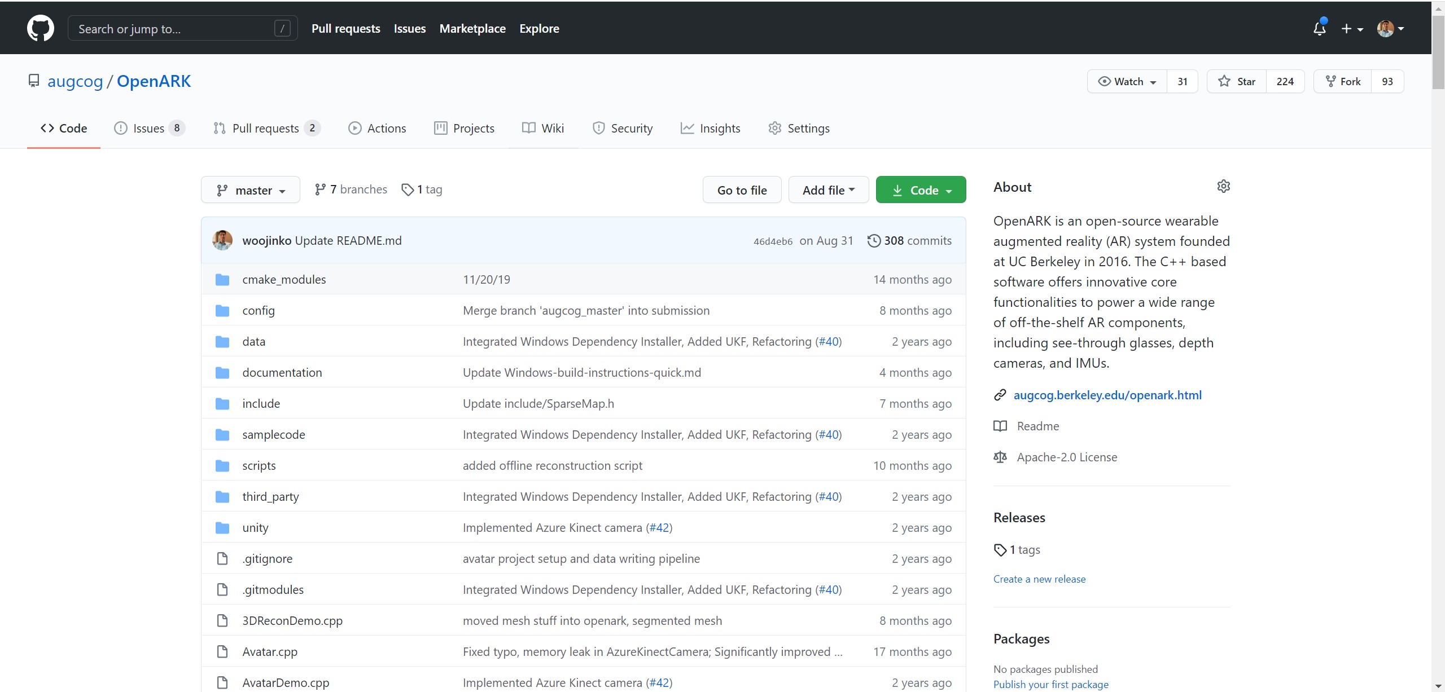Click the releases tag icon
This screenshot has width=1445, height=692.
[x=1000, y=550]
